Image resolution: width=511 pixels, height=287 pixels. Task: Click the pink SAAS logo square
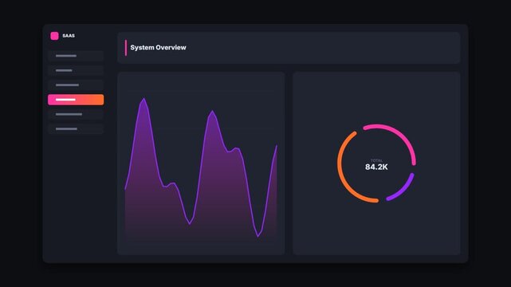tap(54, 36)
